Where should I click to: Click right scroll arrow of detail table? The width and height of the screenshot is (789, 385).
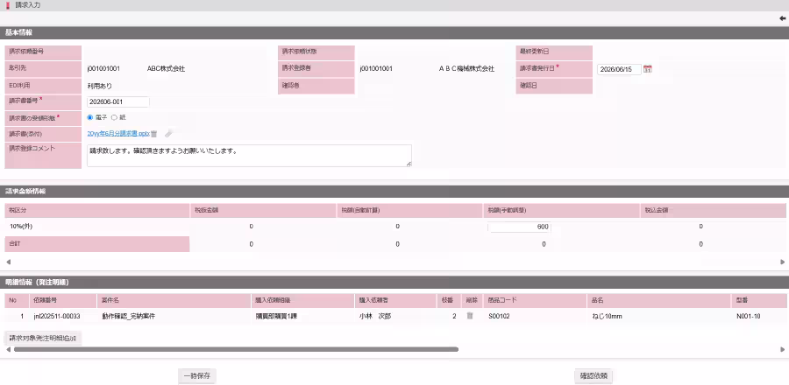[x=782, y=349]
